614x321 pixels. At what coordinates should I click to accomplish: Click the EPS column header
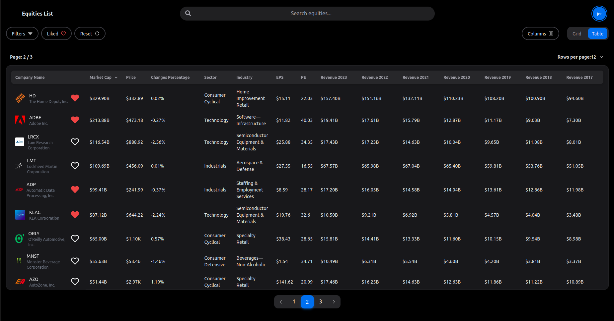pyautogui.click(x=280, y=78)
